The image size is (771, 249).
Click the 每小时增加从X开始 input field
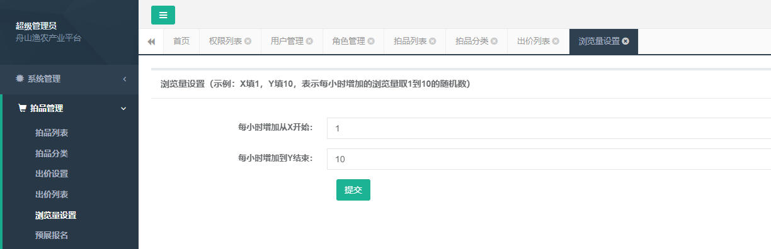pos(549,128)
